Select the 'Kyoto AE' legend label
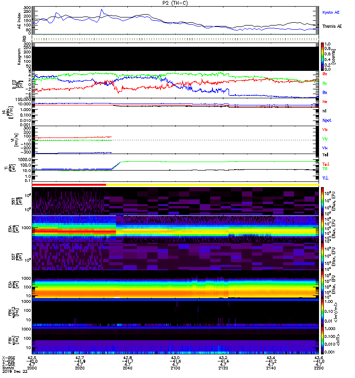355x378 pixels. tap(331, 12)
